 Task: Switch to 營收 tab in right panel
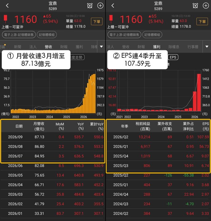126,47
